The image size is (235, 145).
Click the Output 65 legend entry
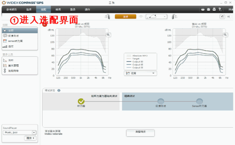coord(135,64)
